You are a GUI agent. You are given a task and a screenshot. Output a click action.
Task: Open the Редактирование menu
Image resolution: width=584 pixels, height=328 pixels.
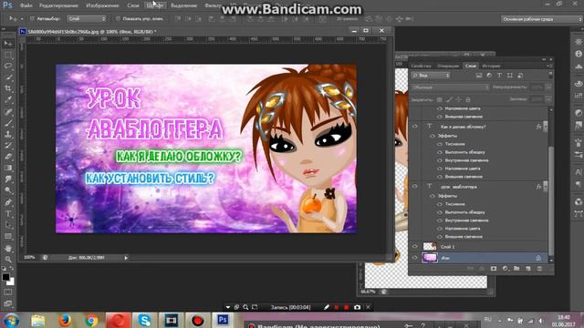click(x=58, y=5)
